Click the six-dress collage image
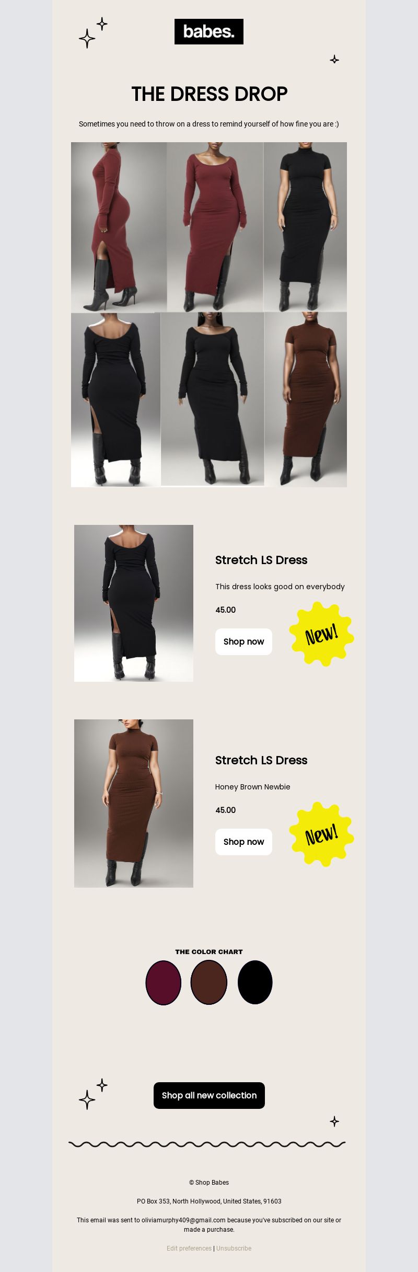 coord(209,315)
